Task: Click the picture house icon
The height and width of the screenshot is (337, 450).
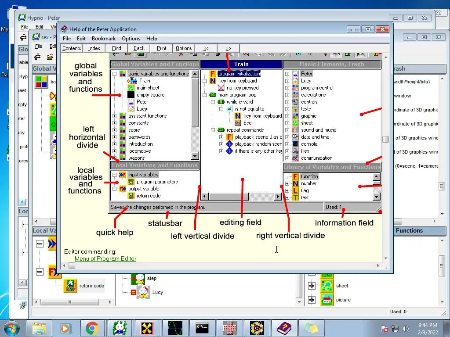Action: 327,300
